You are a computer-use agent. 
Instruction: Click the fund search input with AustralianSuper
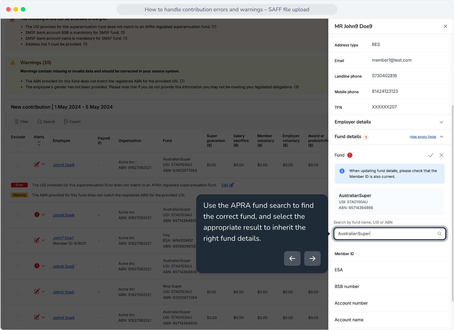point(390,234)
